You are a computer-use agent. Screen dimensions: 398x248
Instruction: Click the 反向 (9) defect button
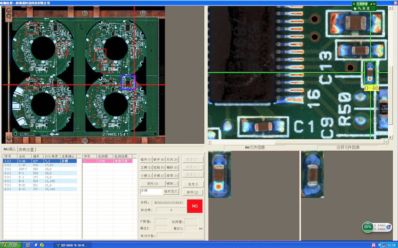coord(172,160)
